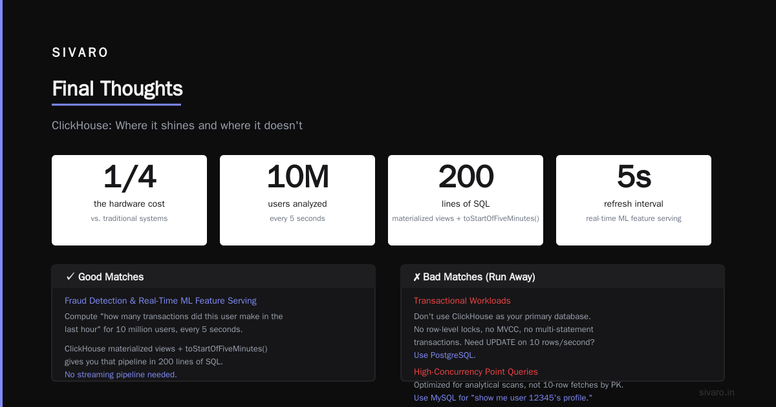The width and height of the screenshot is (776, 407).
Task: Click 'the hardware cost' label
Action: 129,203
